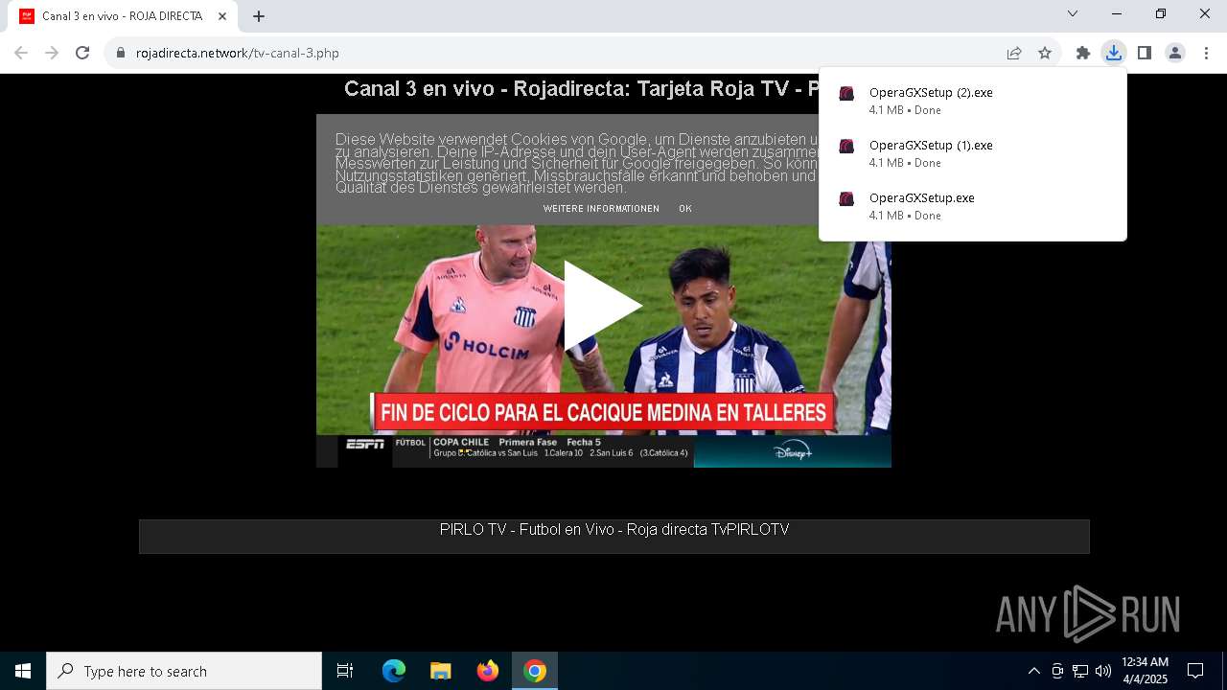Open the taskbar clock and date
The height and width of the screenshot is (690, 1227).
tap(1145, 671)
